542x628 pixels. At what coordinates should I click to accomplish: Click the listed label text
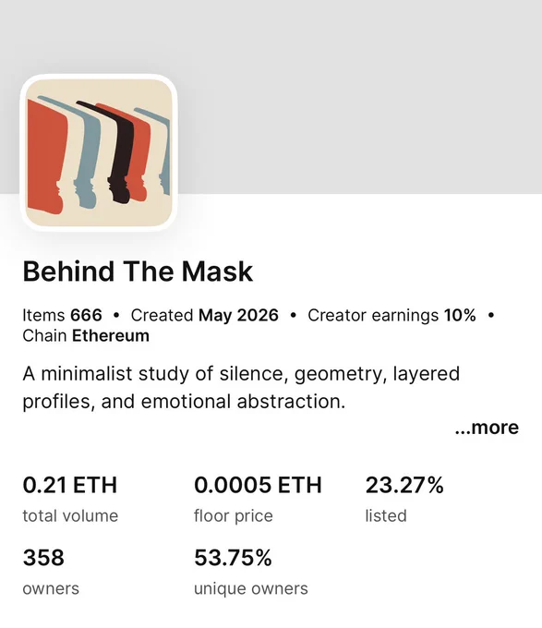386,516
